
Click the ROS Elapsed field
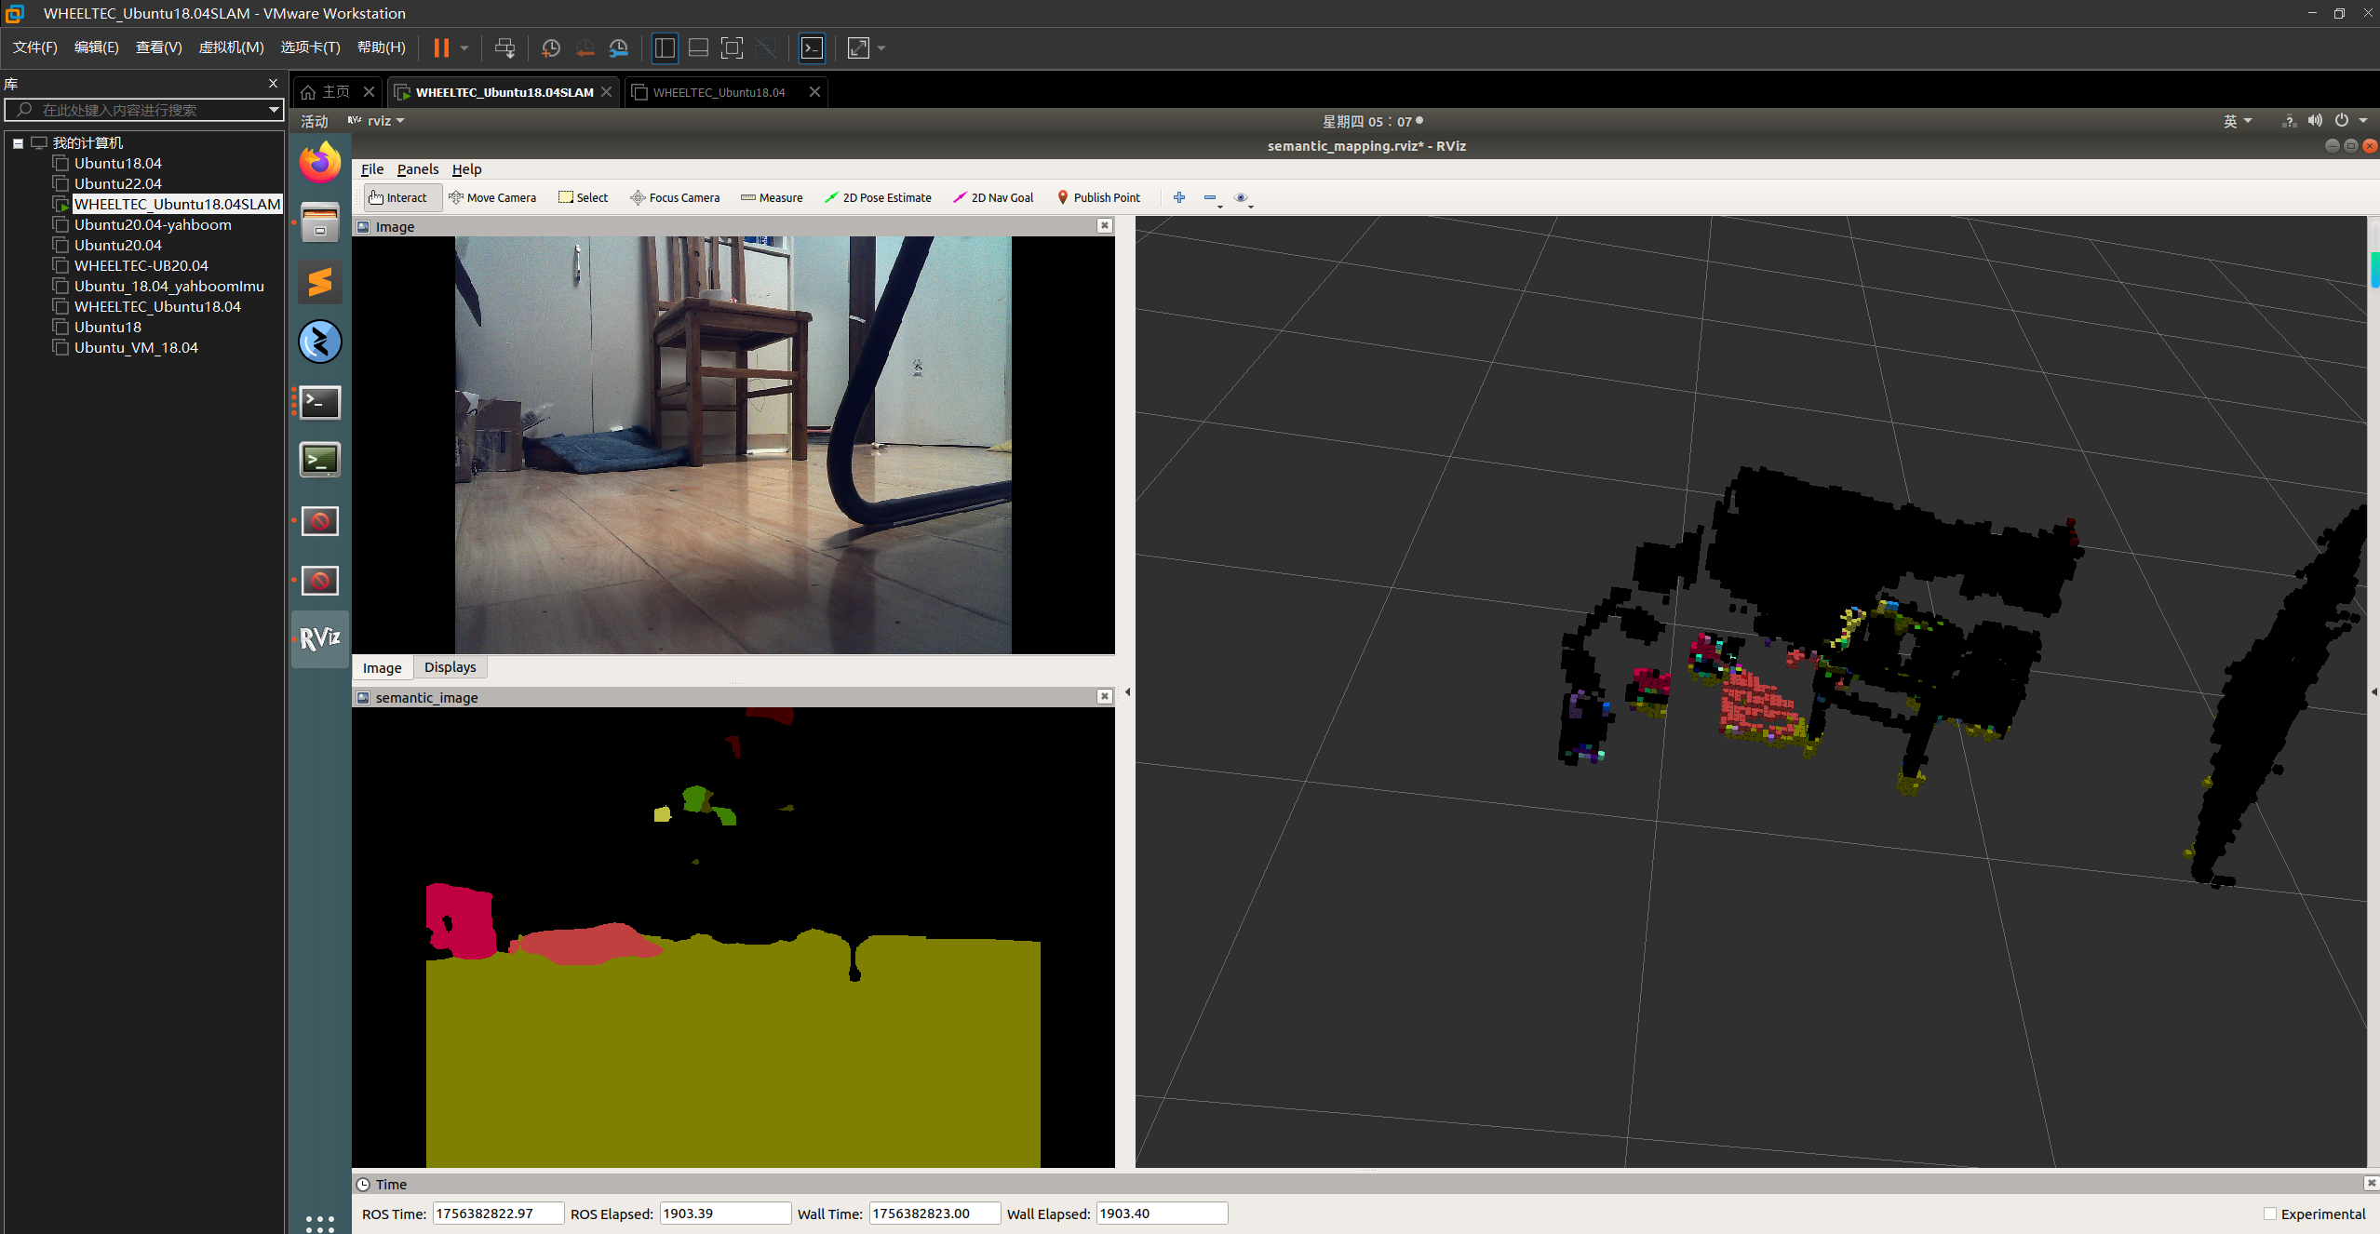click(x=725, y=1214)
